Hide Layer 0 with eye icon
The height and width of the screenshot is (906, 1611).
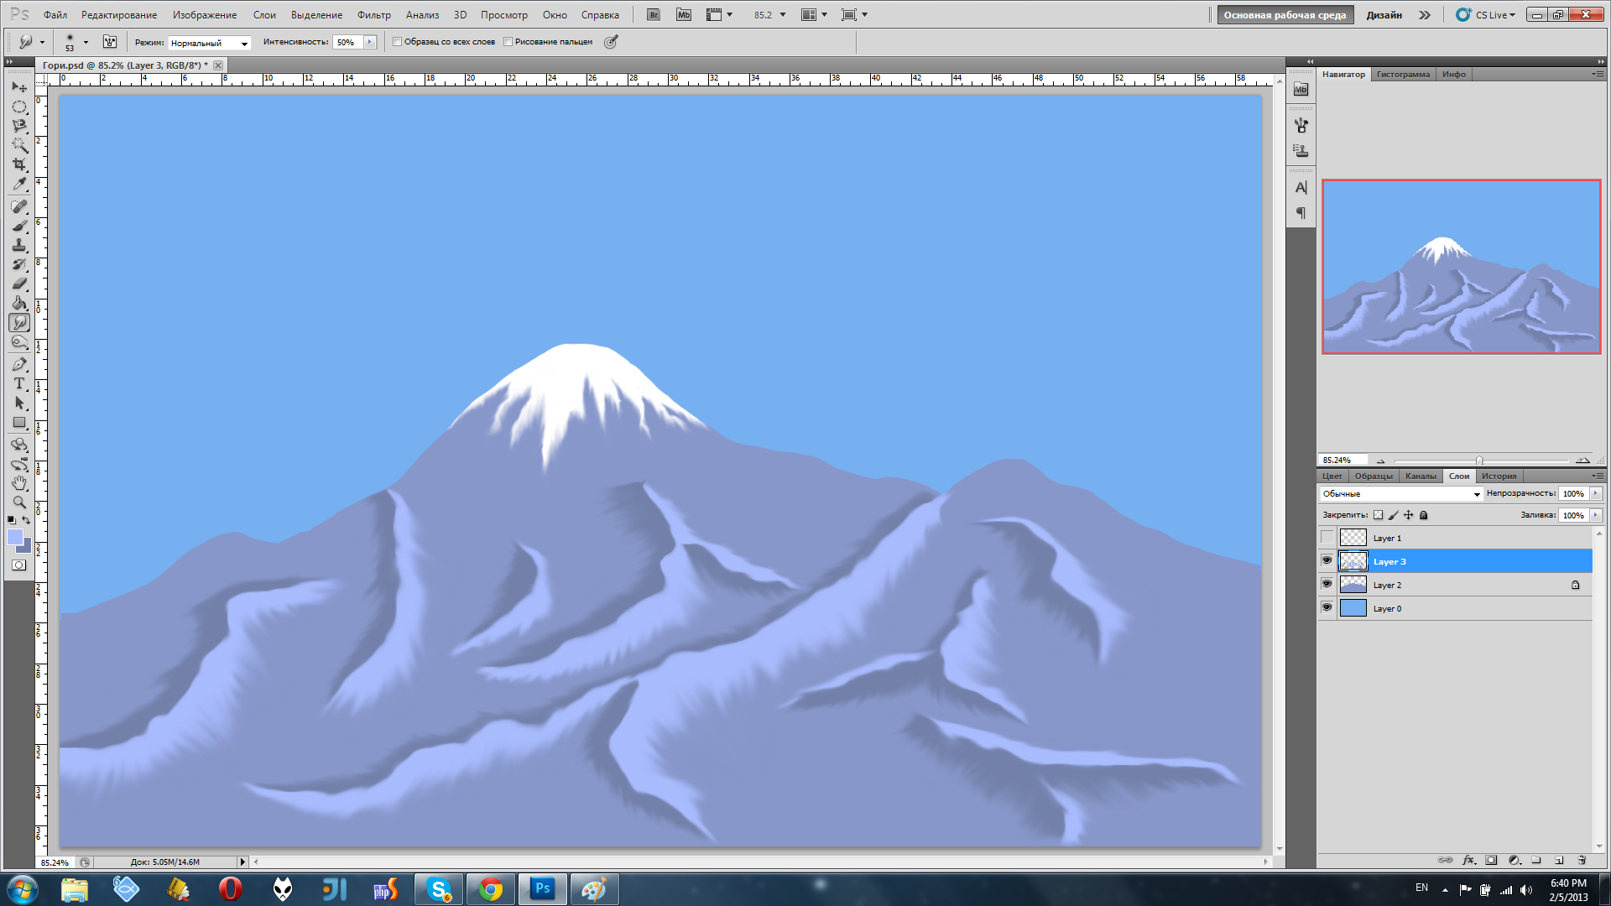pos(1327,607)
